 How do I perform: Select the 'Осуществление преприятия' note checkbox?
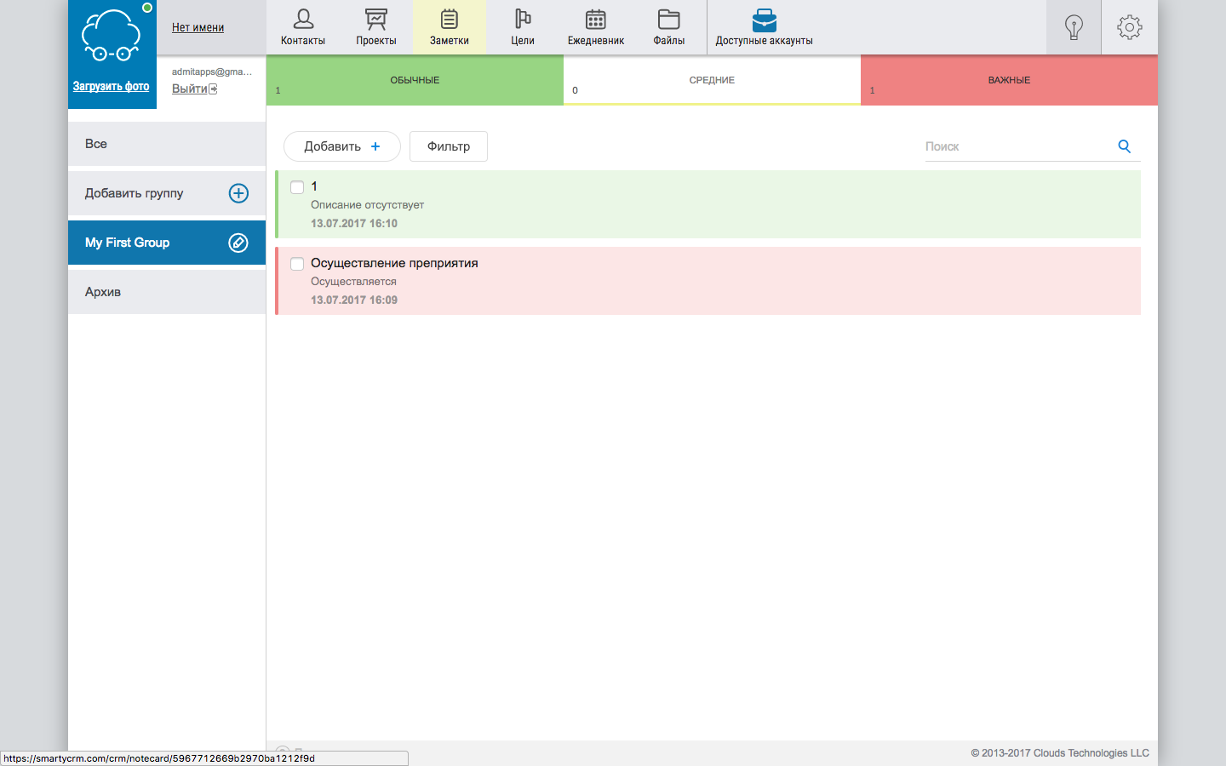pyautogui.click(x=296, y=263)
